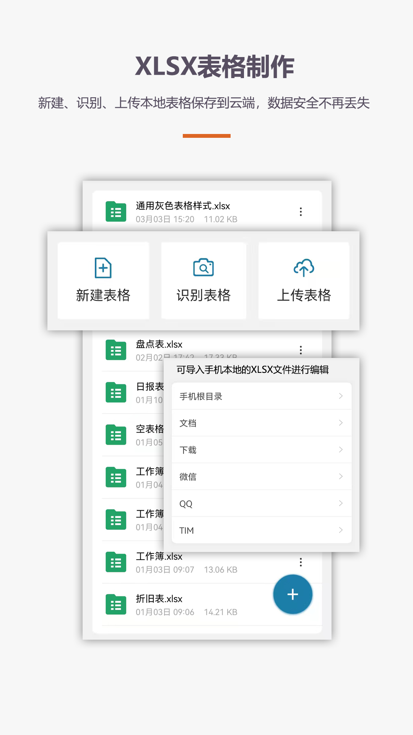Tap the 识别表格 label
The height and width of the screenshot is (735, 413).
203,295
